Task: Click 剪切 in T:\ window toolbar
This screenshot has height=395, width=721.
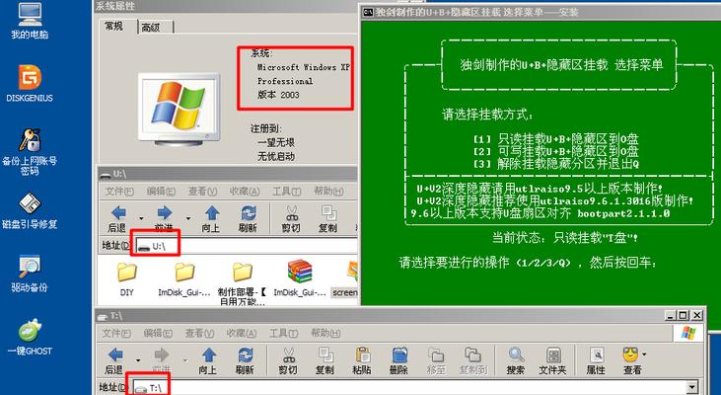Action: point(288,361)
